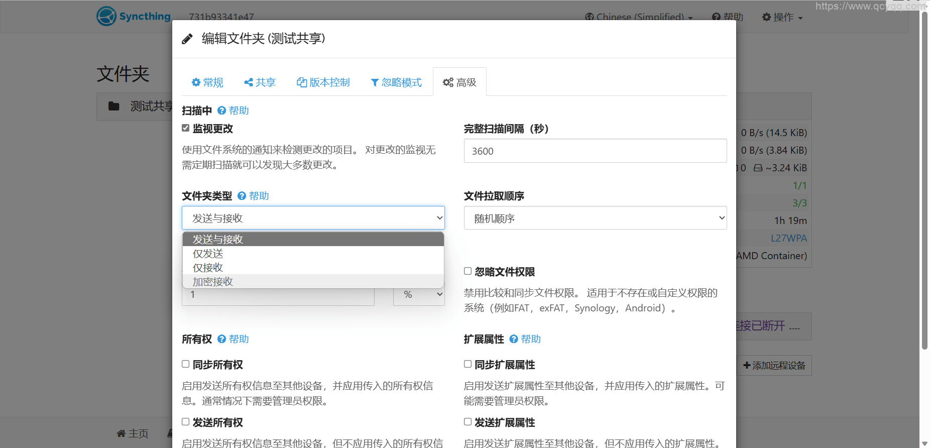Open the 文件拉取顺序 dropdown
Screen dimensions: 930x448
coord(595,218)
